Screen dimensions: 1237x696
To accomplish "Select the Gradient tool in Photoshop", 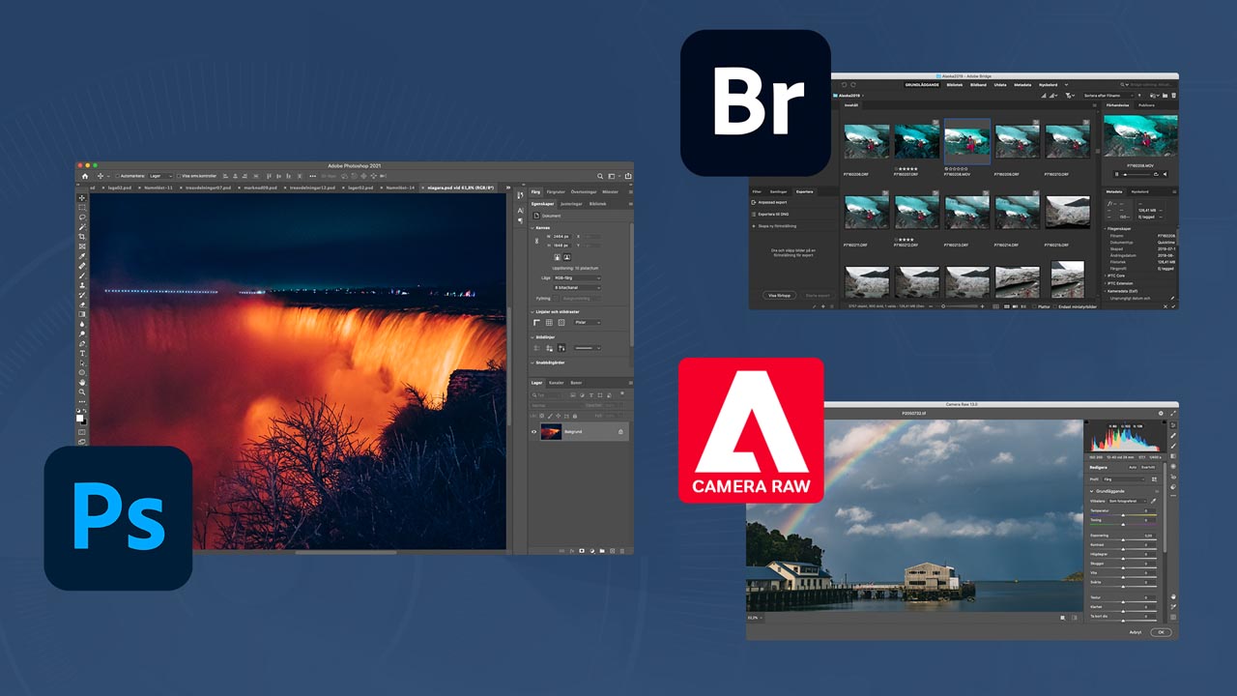I will pyautogui.click(x=82, y=314).
